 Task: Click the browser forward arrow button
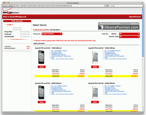(x=8, y=6)
